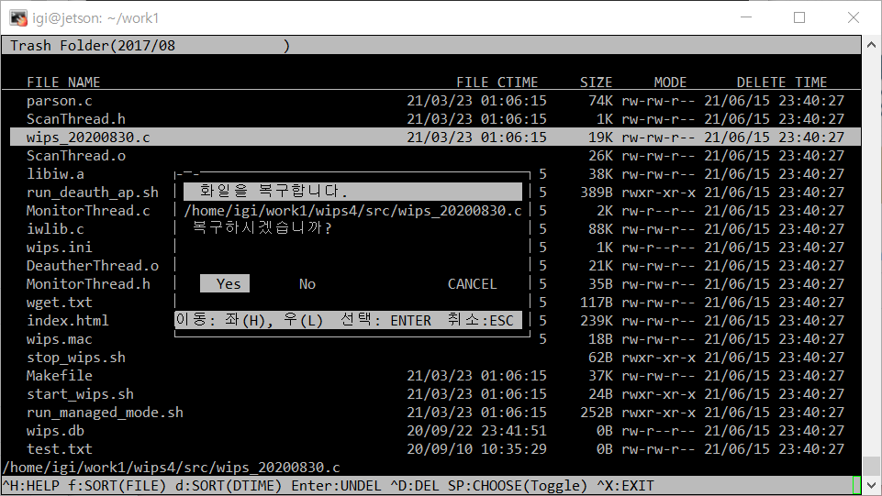Click the 74K size of parson.c
Viewport: 882px width, 496px height.
600,101
